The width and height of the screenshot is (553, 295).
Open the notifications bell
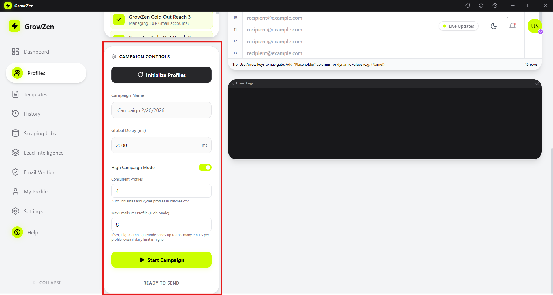point(512,26)
